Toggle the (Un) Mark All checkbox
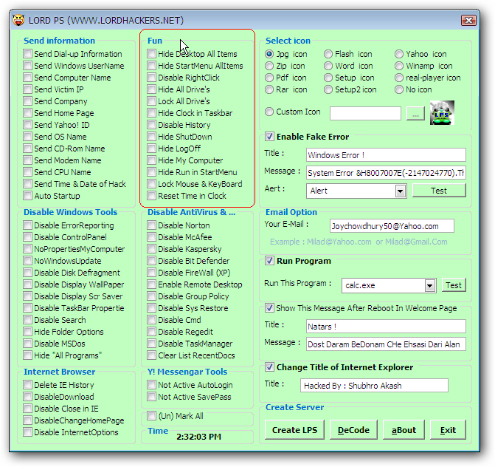Viewport: 495px width, 467px height. (x=152, y=416)
